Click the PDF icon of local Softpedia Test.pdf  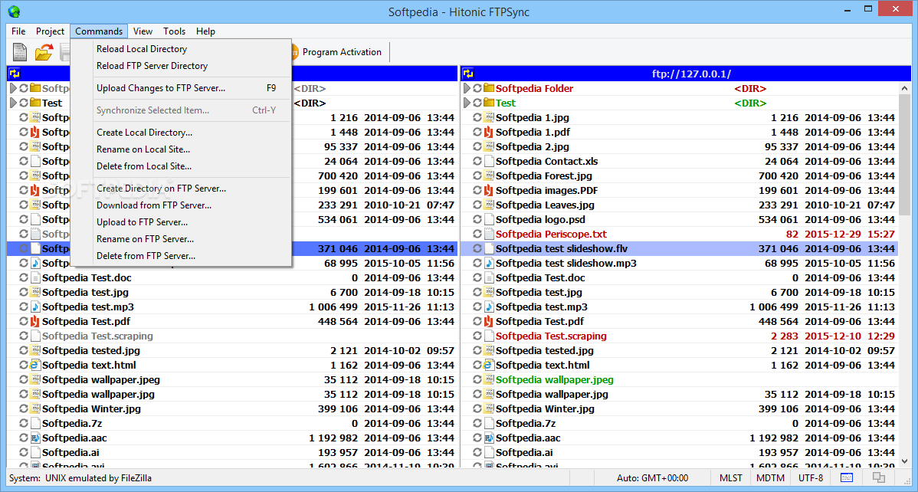[35, 322]
